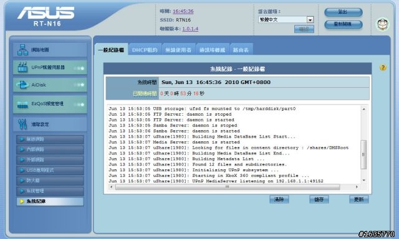Image resolution: width=399 pixels, height=239 pixels.
Task: Select the system log menu item (系統紀錄)
Action: pyautogui.click(x=50, y=202)
